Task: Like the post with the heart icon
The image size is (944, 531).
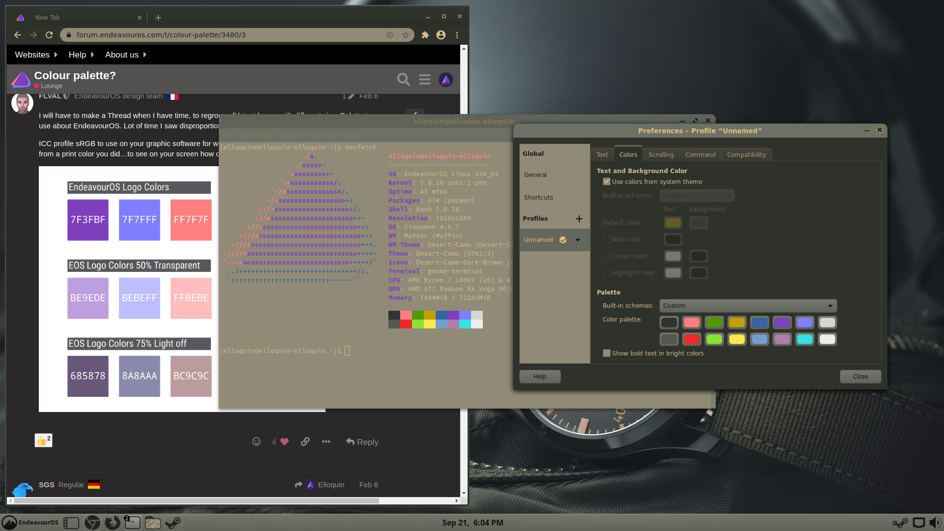Action: coord(284,442)
